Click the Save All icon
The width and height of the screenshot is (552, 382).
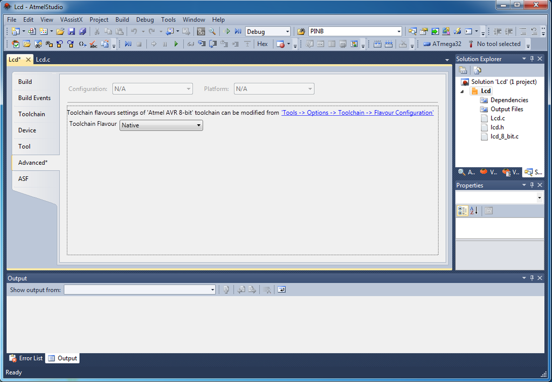coord(82,31)
